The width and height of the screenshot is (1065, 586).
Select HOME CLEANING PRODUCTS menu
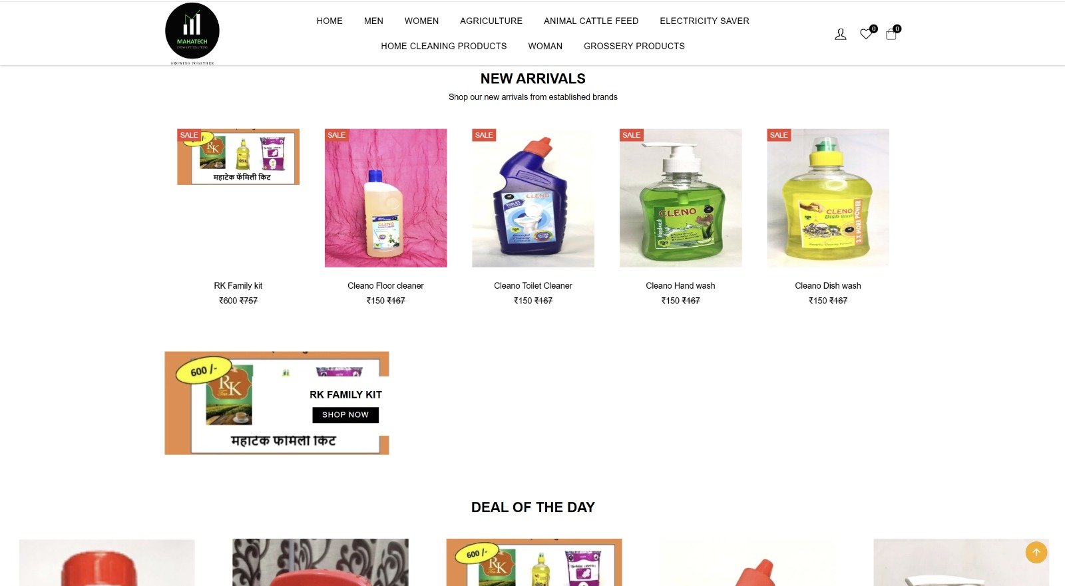[444, 46]
